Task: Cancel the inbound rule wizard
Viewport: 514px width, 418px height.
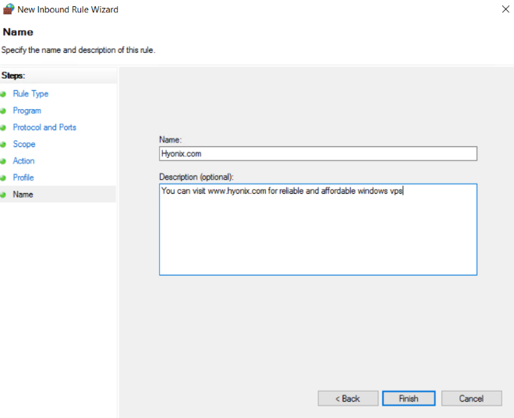Action: [x=471, y=399]
